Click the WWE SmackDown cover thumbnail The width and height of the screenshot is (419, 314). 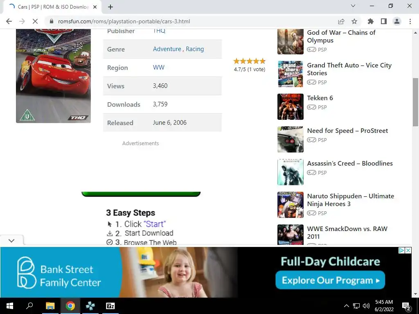(291, 235)
